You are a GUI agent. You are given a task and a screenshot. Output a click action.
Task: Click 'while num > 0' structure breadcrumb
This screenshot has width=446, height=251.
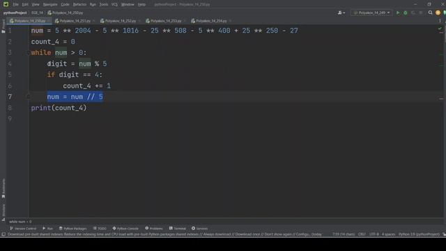pyautogui.click(x=20, y=222)
